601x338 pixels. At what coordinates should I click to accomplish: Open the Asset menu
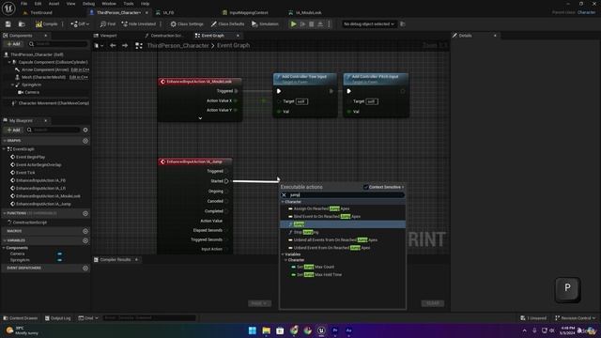[x=54, y=4]
